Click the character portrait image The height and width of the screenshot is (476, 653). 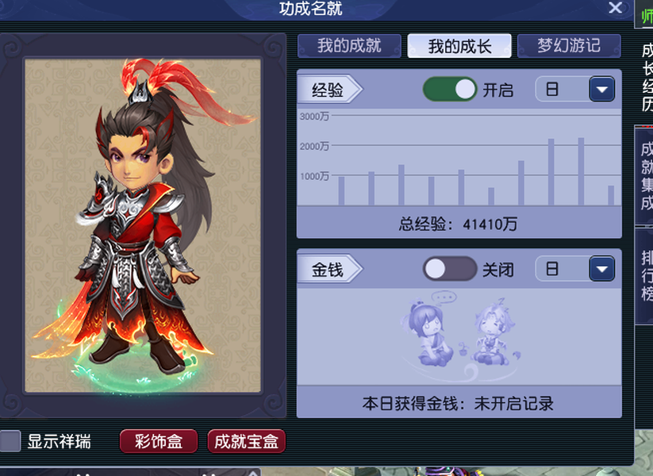(143, 225)
